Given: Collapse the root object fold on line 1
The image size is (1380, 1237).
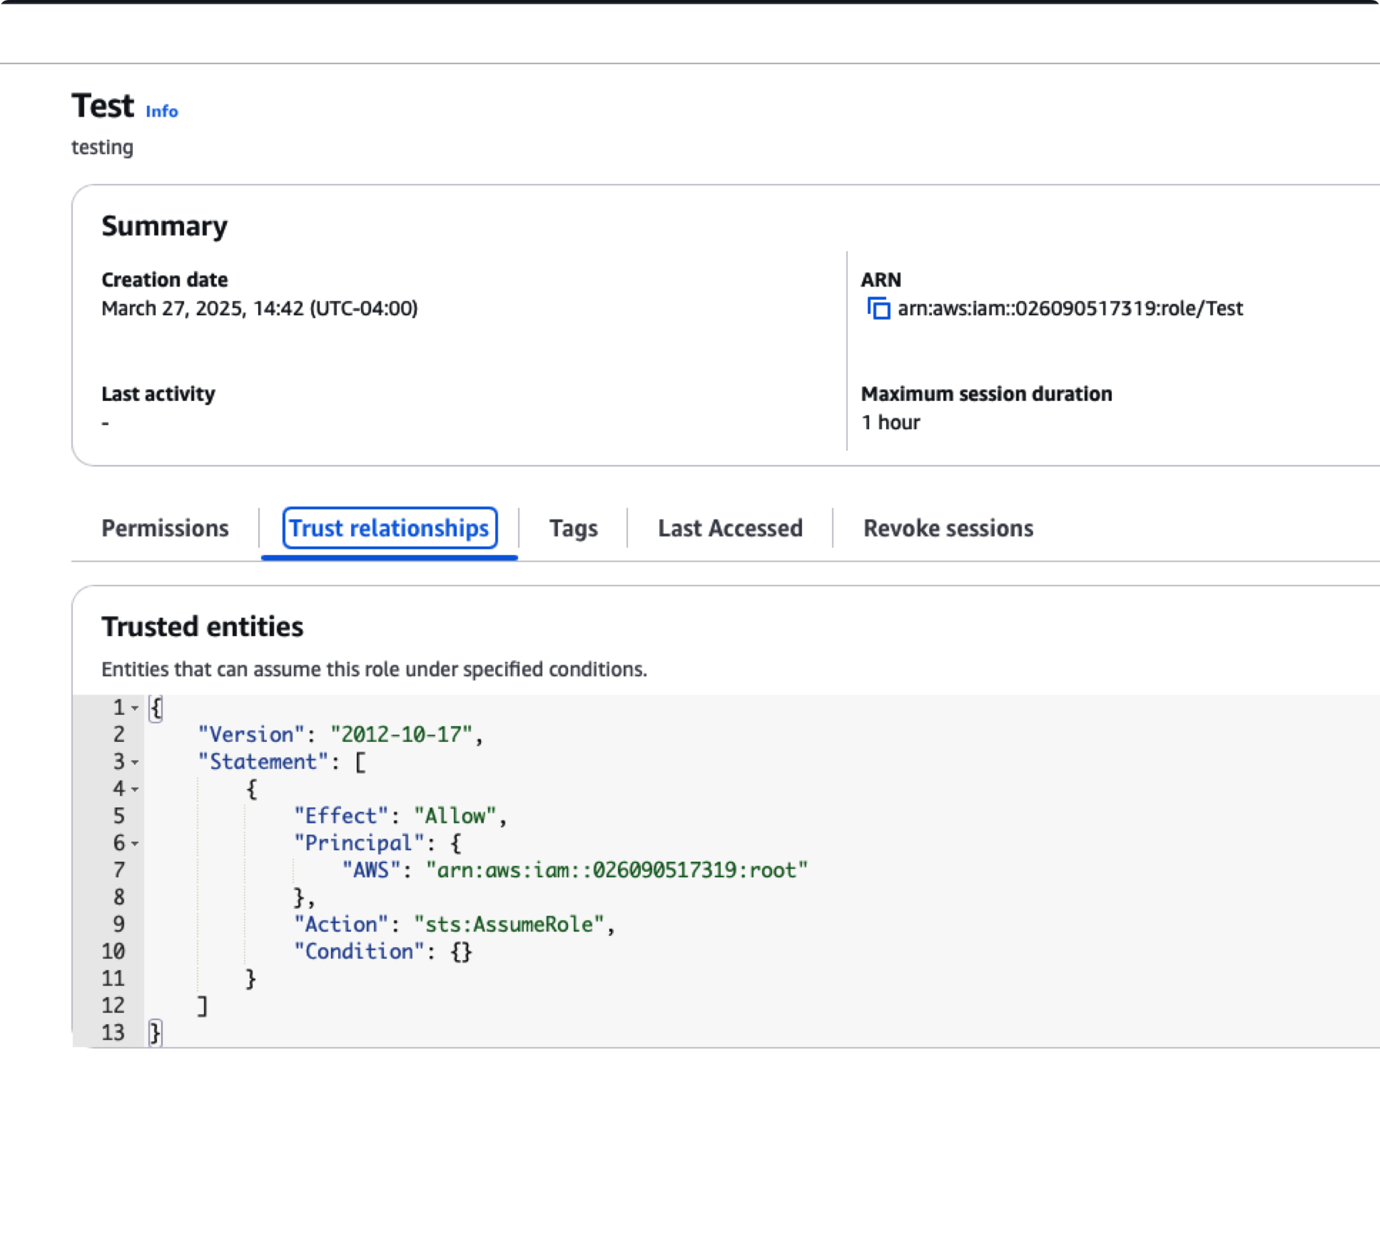Looking at the screenshot, I should coord(135,708).
